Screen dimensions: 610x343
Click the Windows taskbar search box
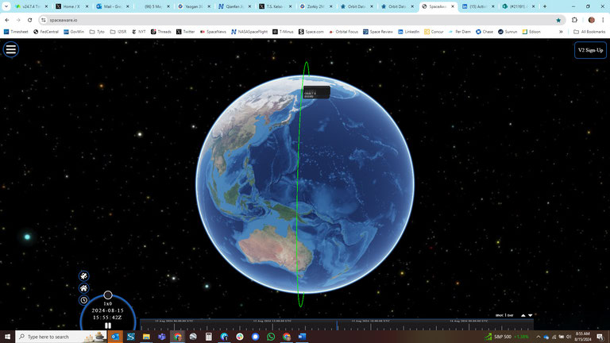pyautogui.click(x=61, y=337)
